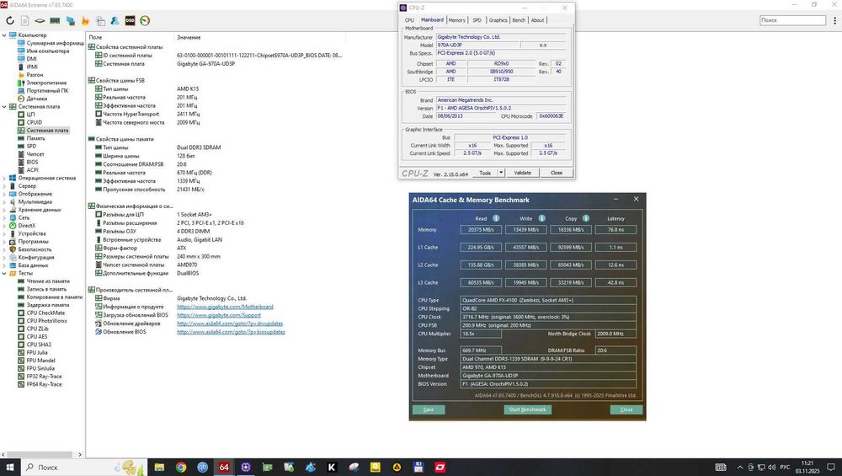842x476 pixels.
Task: Click the black K icon in taskbar
Action: click(332, 467)
